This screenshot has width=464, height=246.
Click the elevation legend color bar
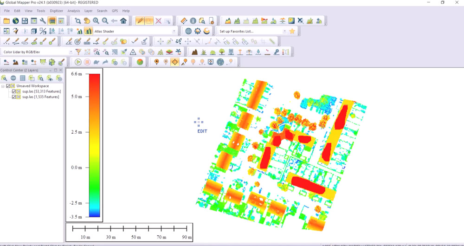pos(94,145)
